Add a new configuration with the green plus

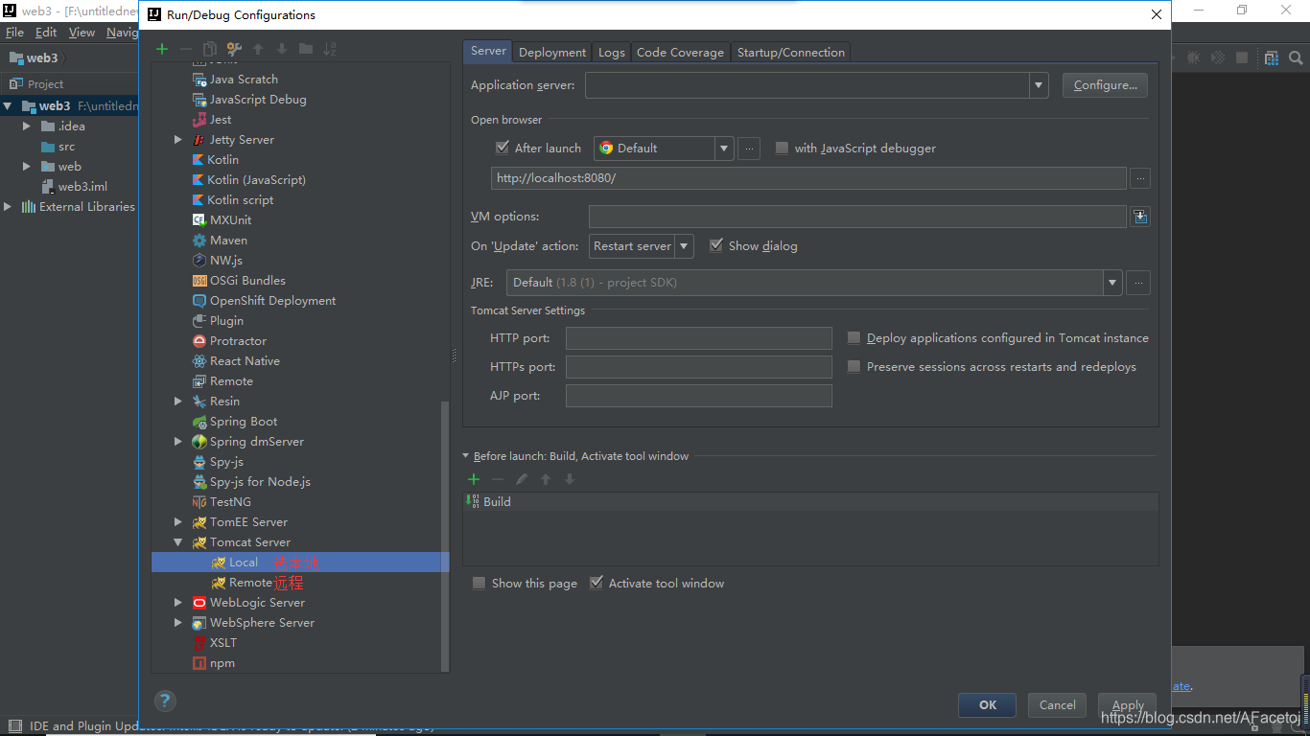point(162,49)
